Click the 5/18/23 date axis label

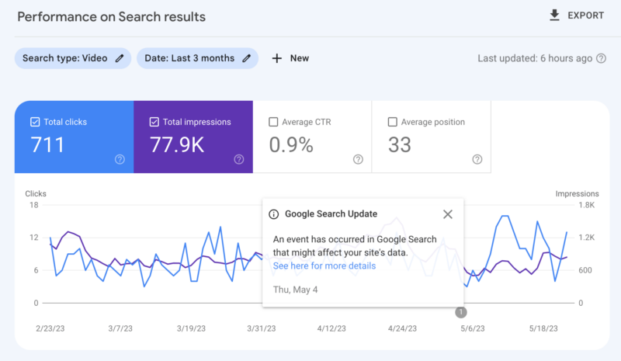(x=543, y=328)
